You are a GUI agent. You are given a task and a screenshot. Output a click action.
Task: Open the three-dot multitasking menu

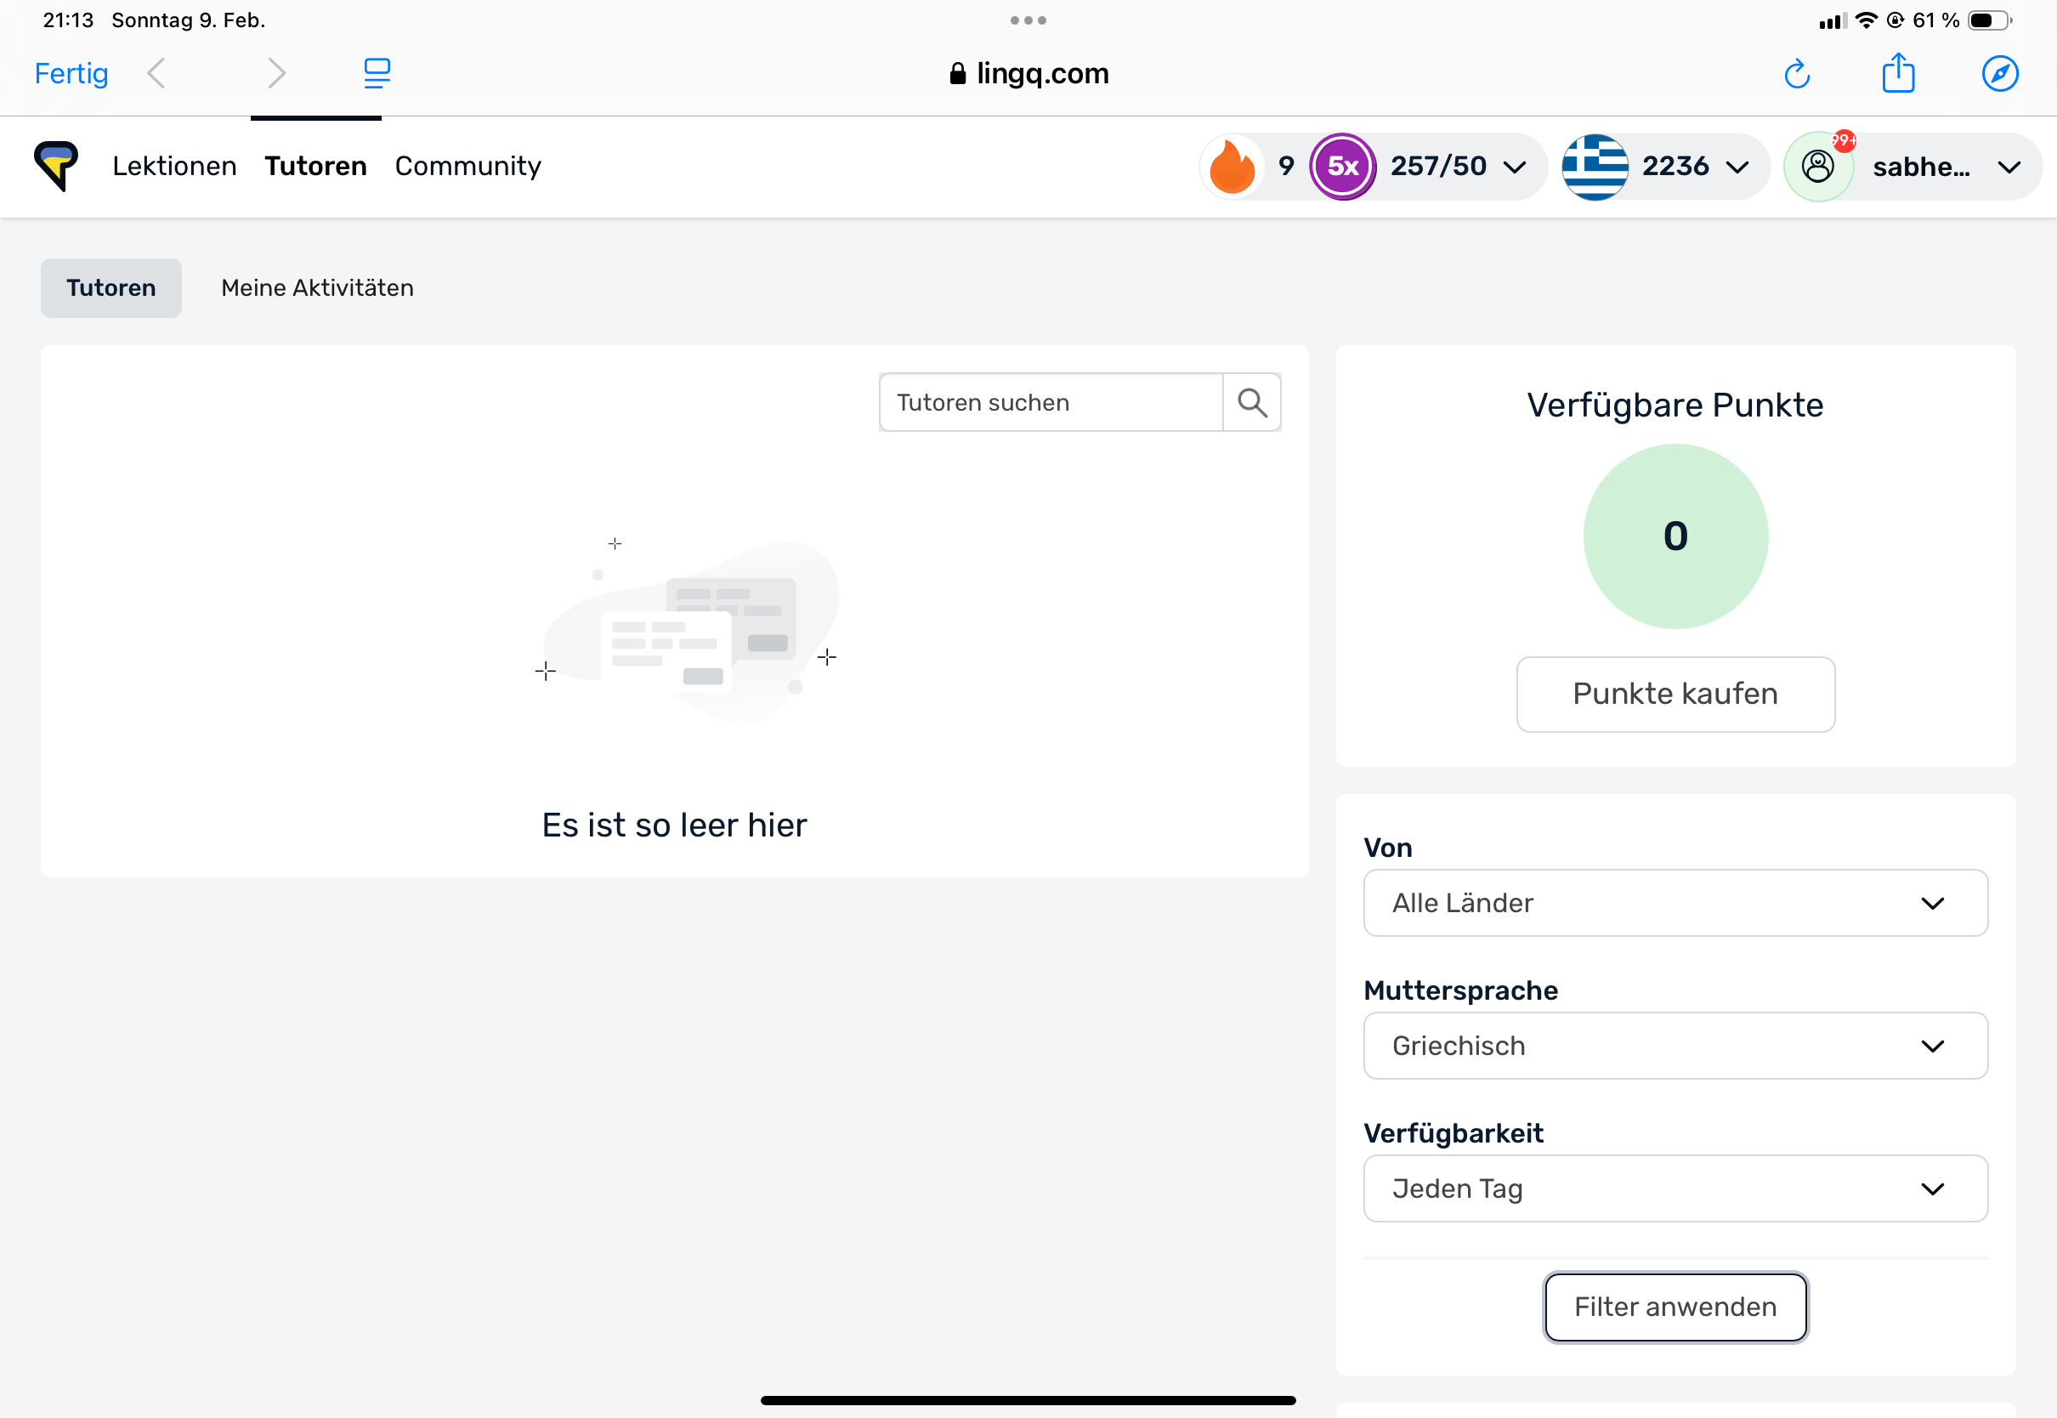(x=1028, y=20)
